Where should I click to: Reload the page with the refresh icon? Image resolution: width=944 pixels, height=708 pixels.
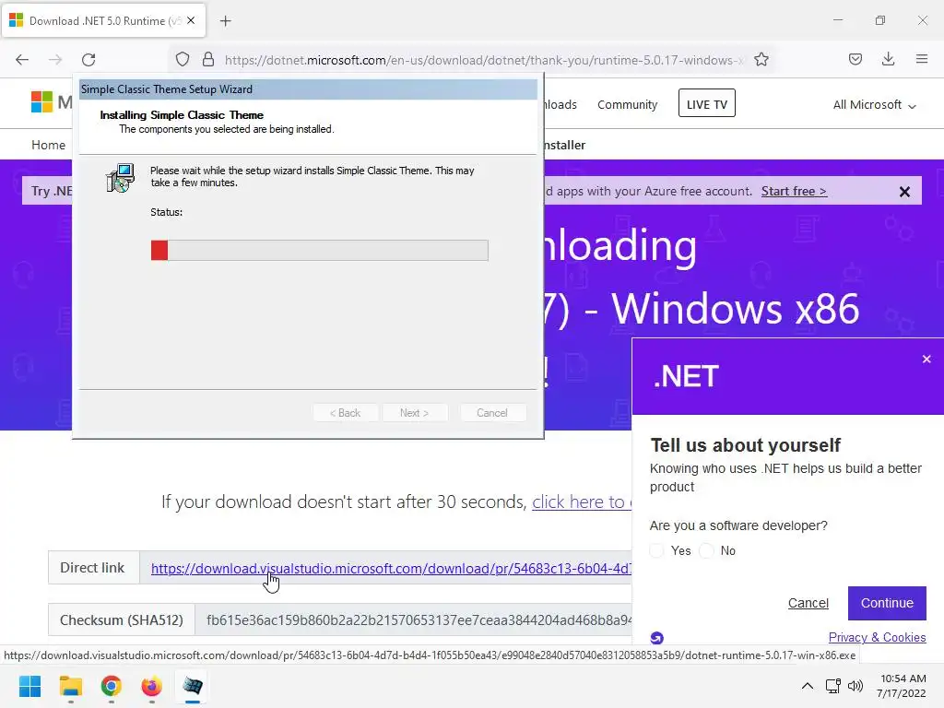coord(88,60)
